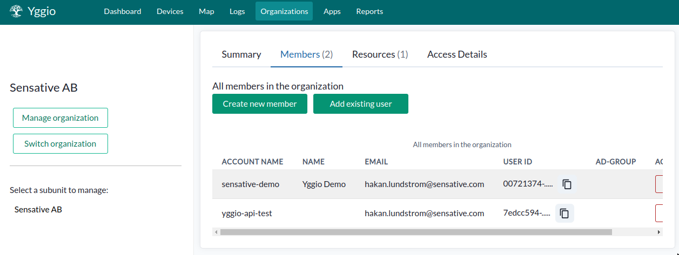This screenshot has height=255, width=679.
Task: Click the USER ID column header
Action: (517, 162)
